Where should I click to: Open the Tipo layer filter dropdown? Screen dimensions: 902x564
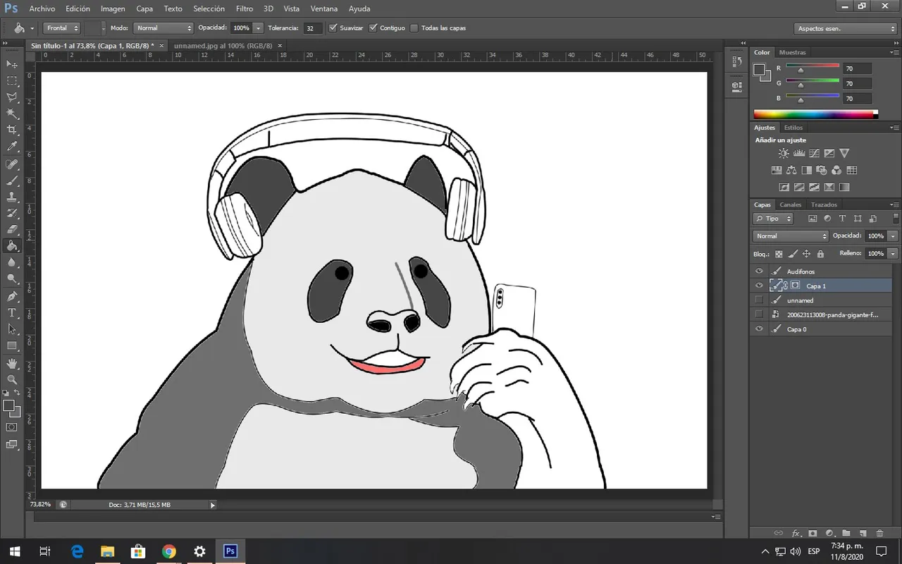(773, 219)
